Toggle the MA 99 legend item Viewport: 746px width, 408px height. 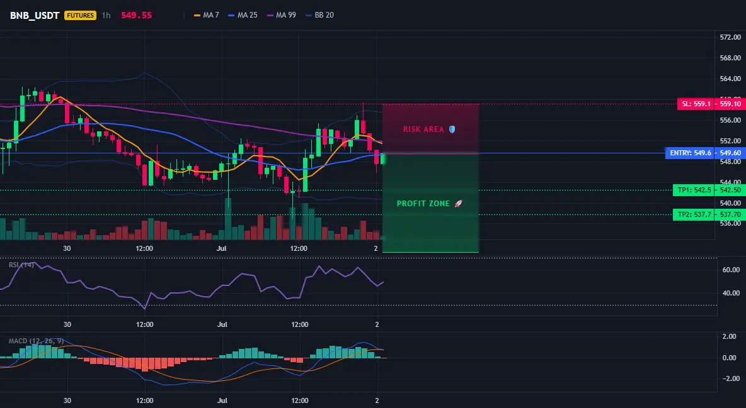tap(281, 15)
